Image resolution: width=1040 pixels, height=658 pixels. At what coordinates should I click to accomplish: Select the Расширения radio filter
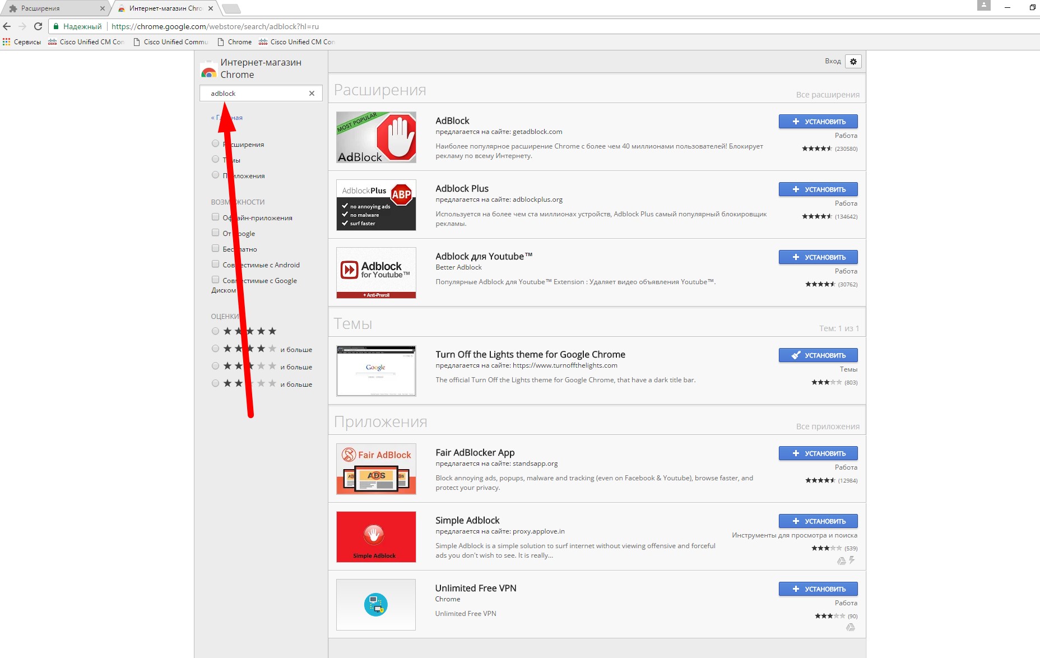(x=215, y=144)
